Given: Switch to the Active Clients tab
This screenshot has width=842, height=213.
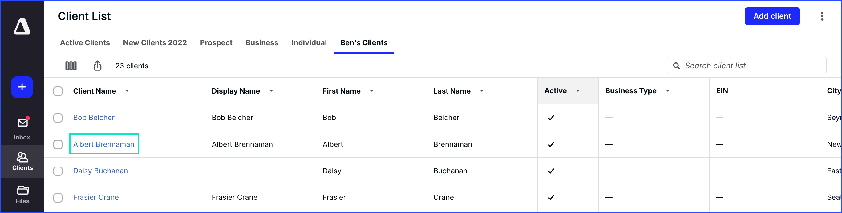Looking at the screenshot, I should pos(85,43).
